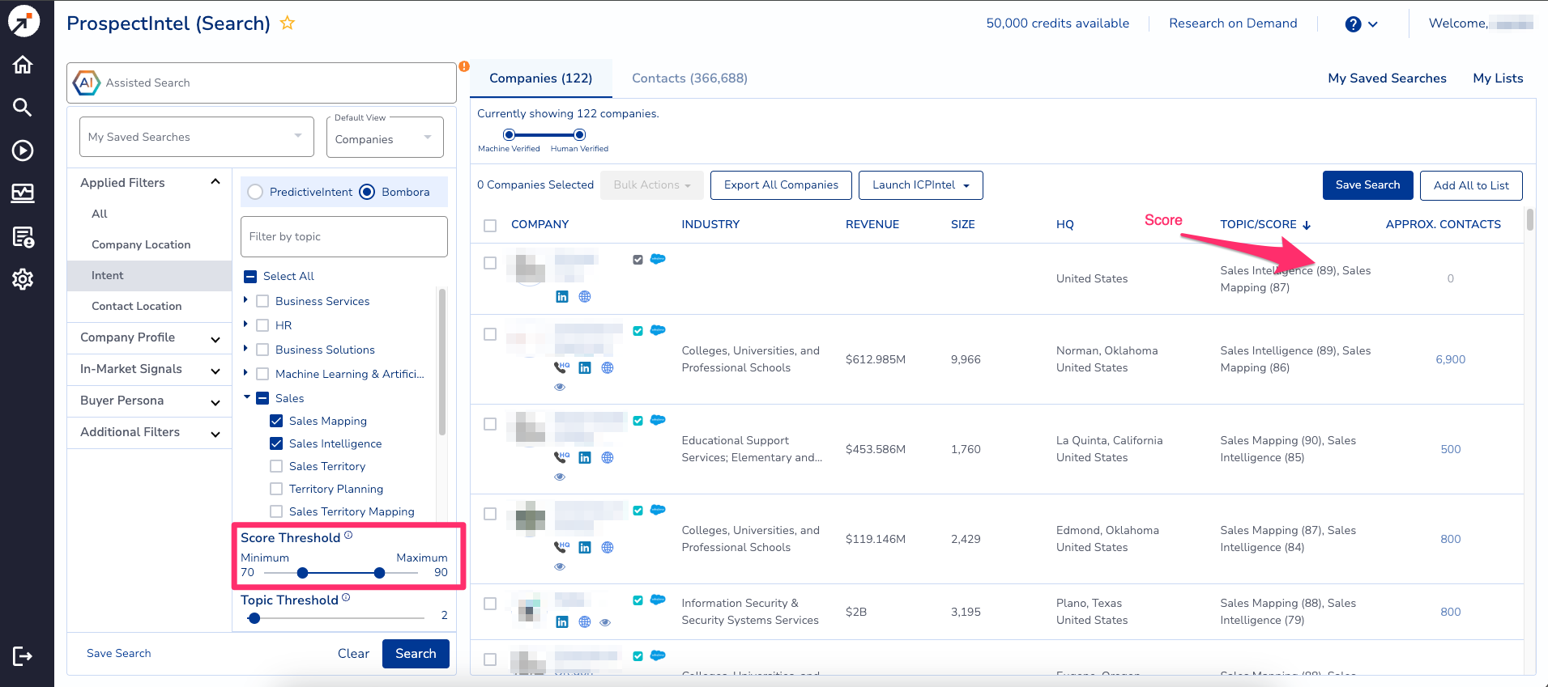The height and width of the screenshot is (687, 1548).
Task: Collapse the Applied Filters section
Action: (215, 182)
